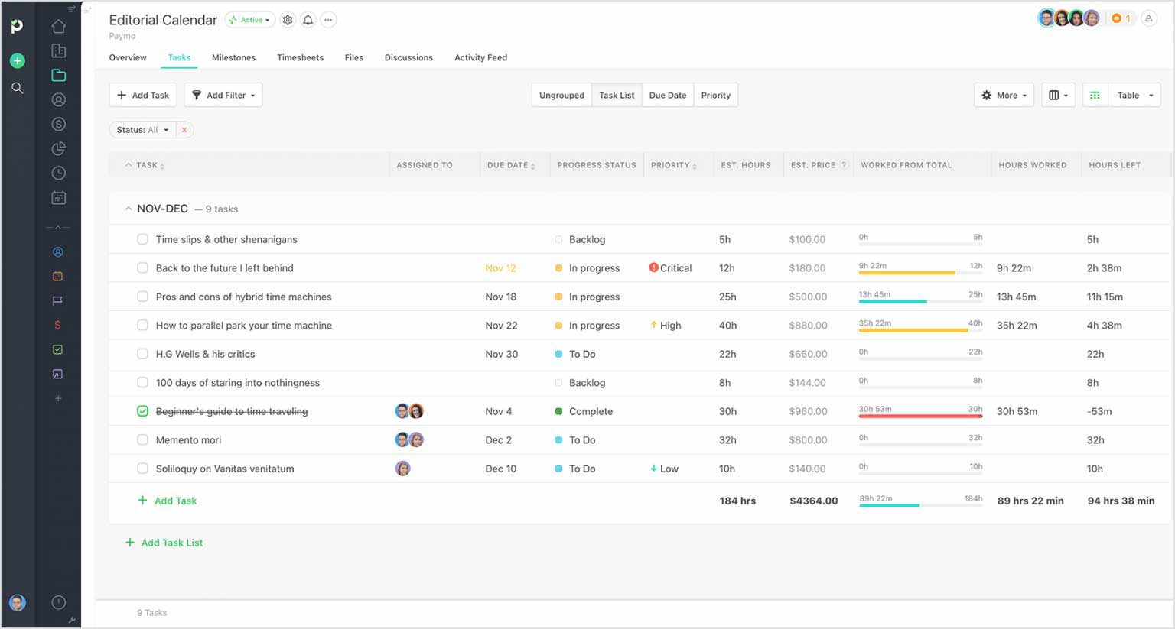Remove the Status filter with the x
1175x629 pixels.
(184, 130)
